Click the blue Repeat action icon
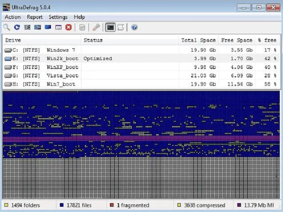The width and height of the screenshot is (283, 212). click(x=17, y=27)
